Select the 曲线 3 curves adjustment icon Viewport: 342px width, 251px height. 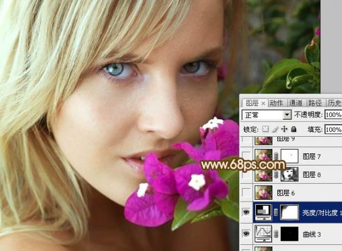(263, 234)
